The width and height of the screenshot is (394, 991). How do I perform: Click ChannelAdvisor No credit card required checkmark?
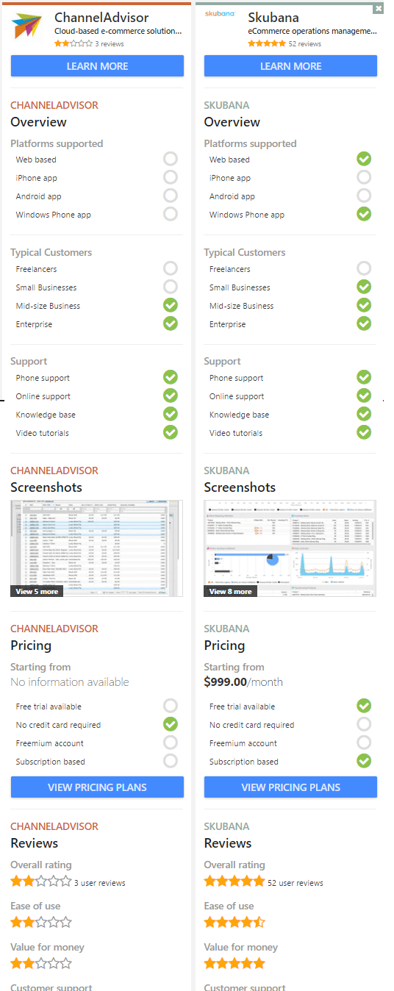[171, 724]
